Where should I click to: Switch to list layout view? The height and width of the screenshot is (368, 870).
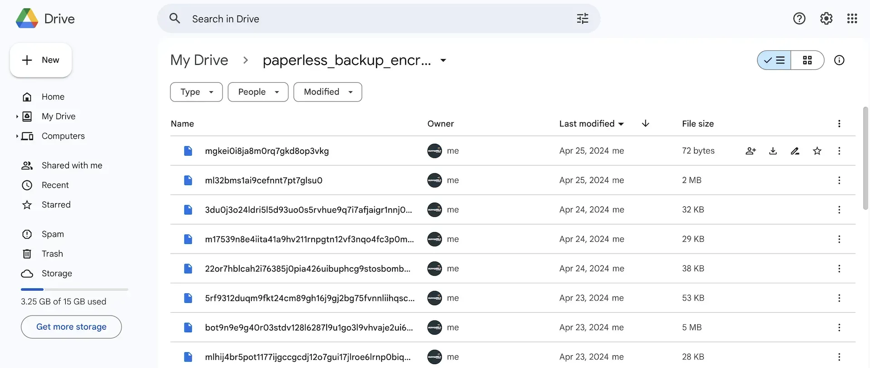click(x=774, y=60)
